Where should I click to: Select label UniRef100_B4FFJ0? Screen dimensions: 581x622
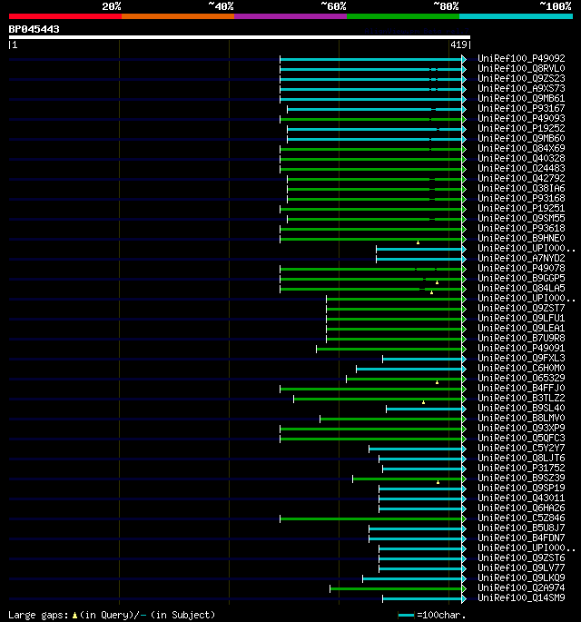pyautogui.click(x=521, y=388)
